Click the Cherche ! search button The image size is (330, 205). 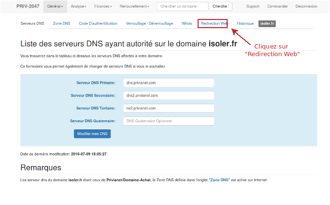pyautogui.click(x=221, y=6)
